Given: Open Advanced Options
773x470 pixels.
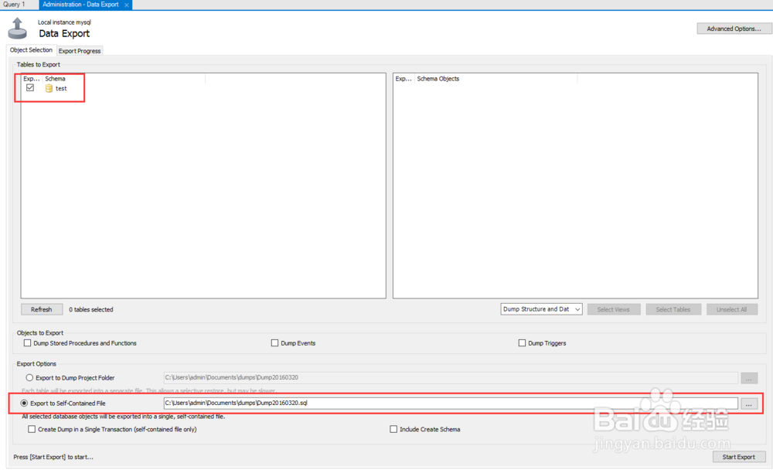Looking at the screenshot, I should pyautogui.click(x=734, y=29).
